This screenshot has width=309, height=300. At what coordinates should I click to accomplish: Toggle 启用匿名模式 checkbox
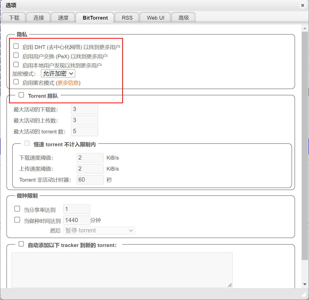(x=16, y=82)
